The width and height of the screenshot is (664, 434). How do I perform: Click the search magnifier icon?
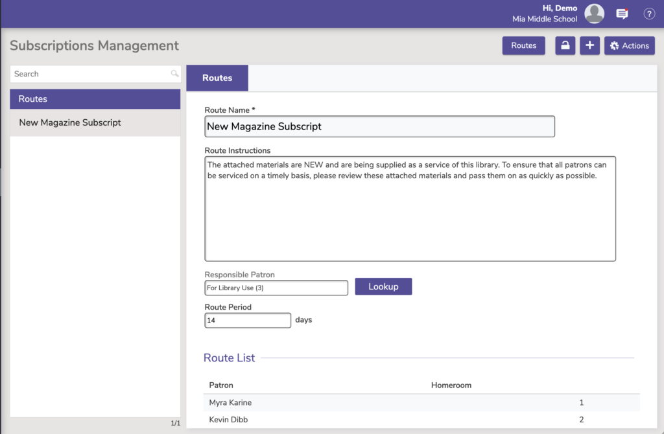coord(174,74)
